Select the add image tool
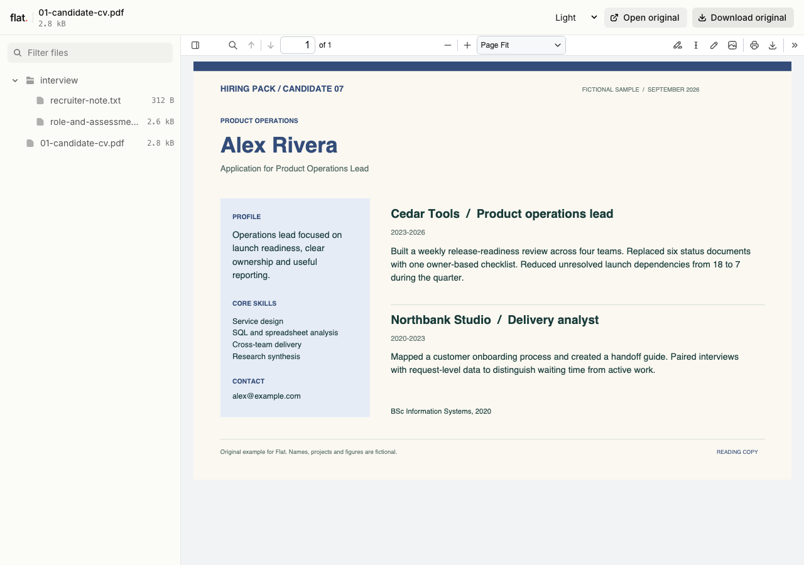This screenshot has width=804, height=565. coord(732,45)
